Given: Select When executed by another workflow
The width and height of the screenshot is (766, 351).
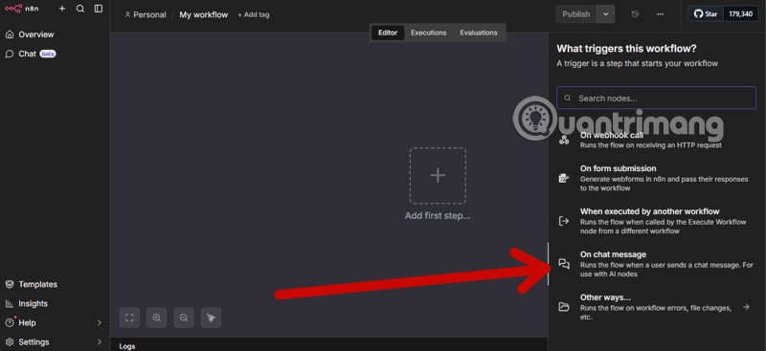Looking at the screenshot, I should pyautogui.click(x=656, y=221).
